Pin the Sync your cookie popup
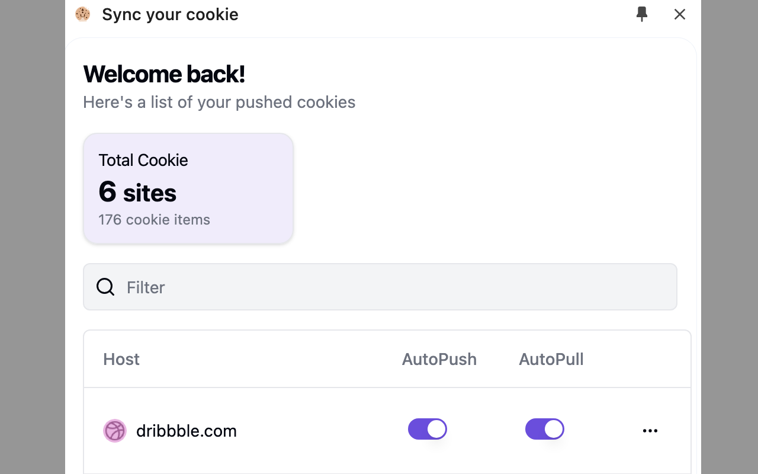 point(642,14)
